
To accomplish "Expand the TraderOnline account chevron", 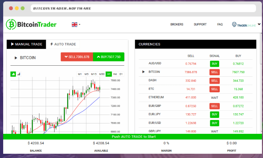I will (259, 24).
